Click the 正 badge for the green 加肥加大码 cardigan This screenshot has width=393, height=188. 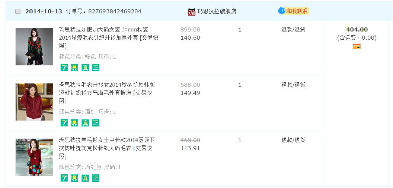pos(96,67)
